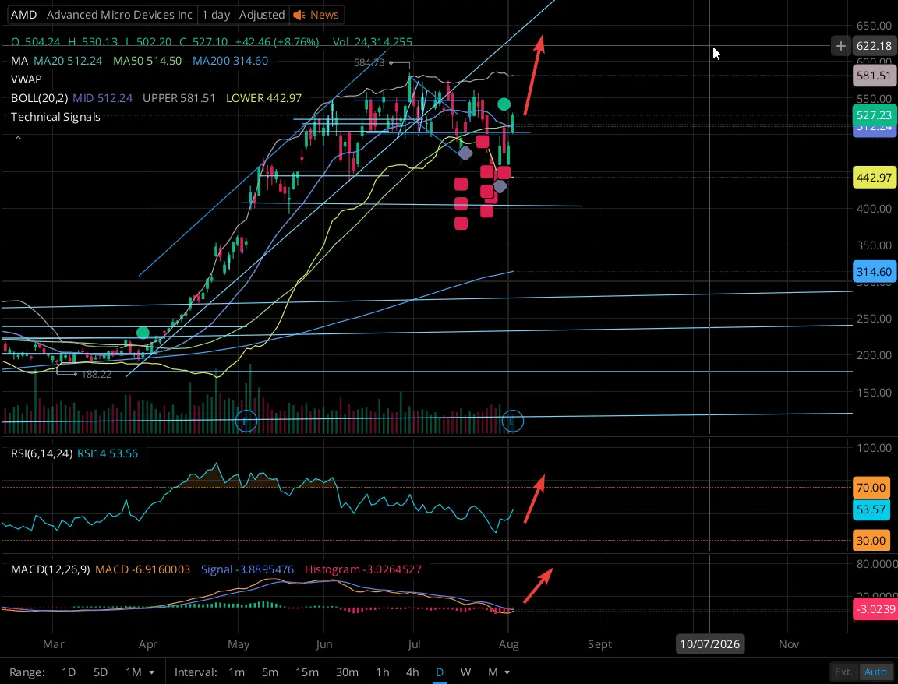Click the MACD(12,26,9) indicator label
The width and height of the screenshot is (898, 684).
[x=51, y=569]
